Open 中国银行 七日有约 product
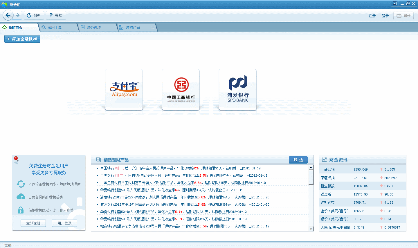 (184, 175)
